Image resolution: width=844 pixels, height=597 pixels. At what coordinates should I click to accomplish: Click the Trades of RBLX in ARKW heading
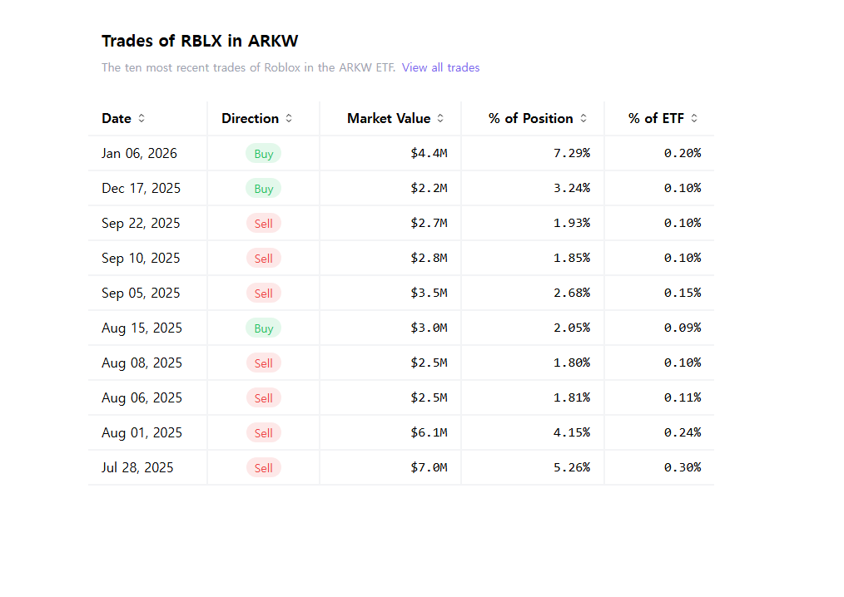200,41
